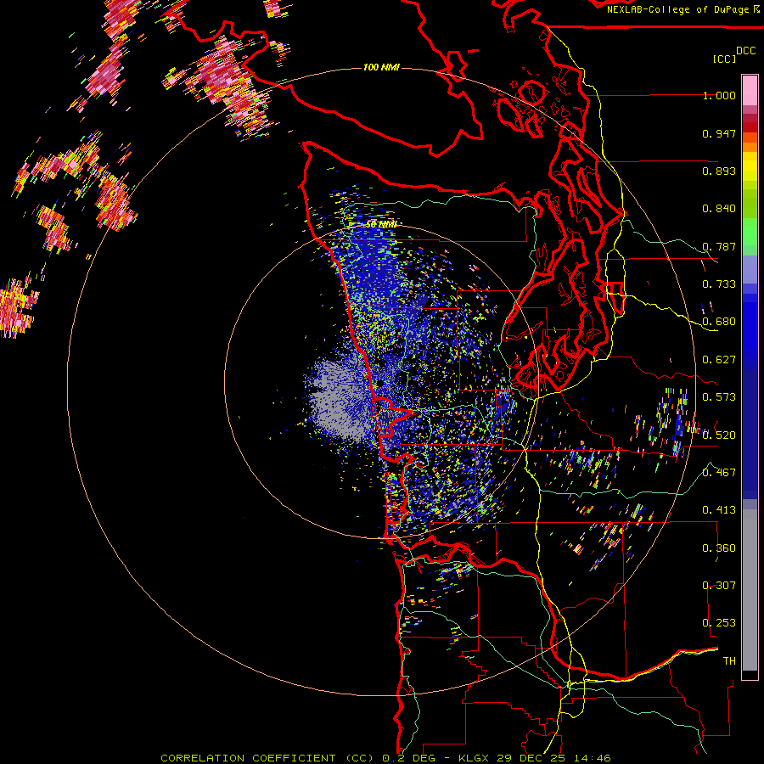
Task: Click the 0.733 scale value
Action: tap(719, 284)
